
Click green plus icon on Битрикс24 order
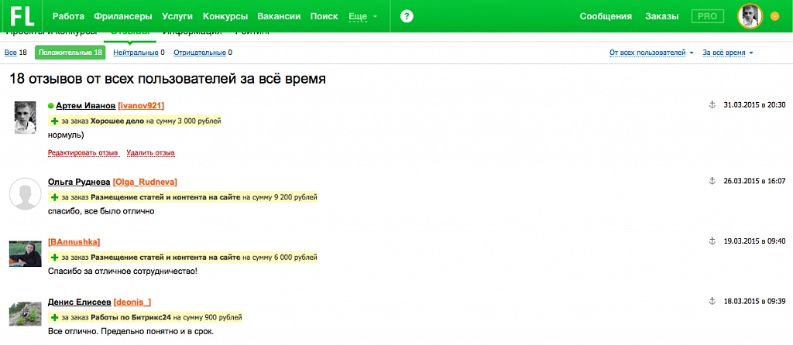(x=55, y=318)
